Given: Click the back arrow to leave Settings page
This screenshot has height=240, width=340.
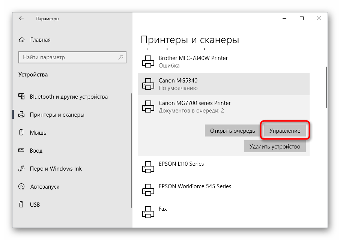Looking at the screenshot, I should 21,18.
